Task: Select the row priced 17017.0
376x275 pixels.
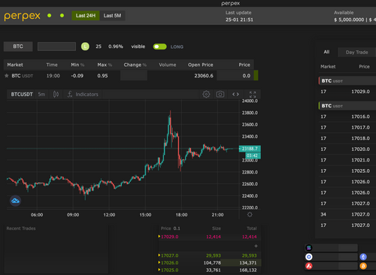Action: click(347, 128)
